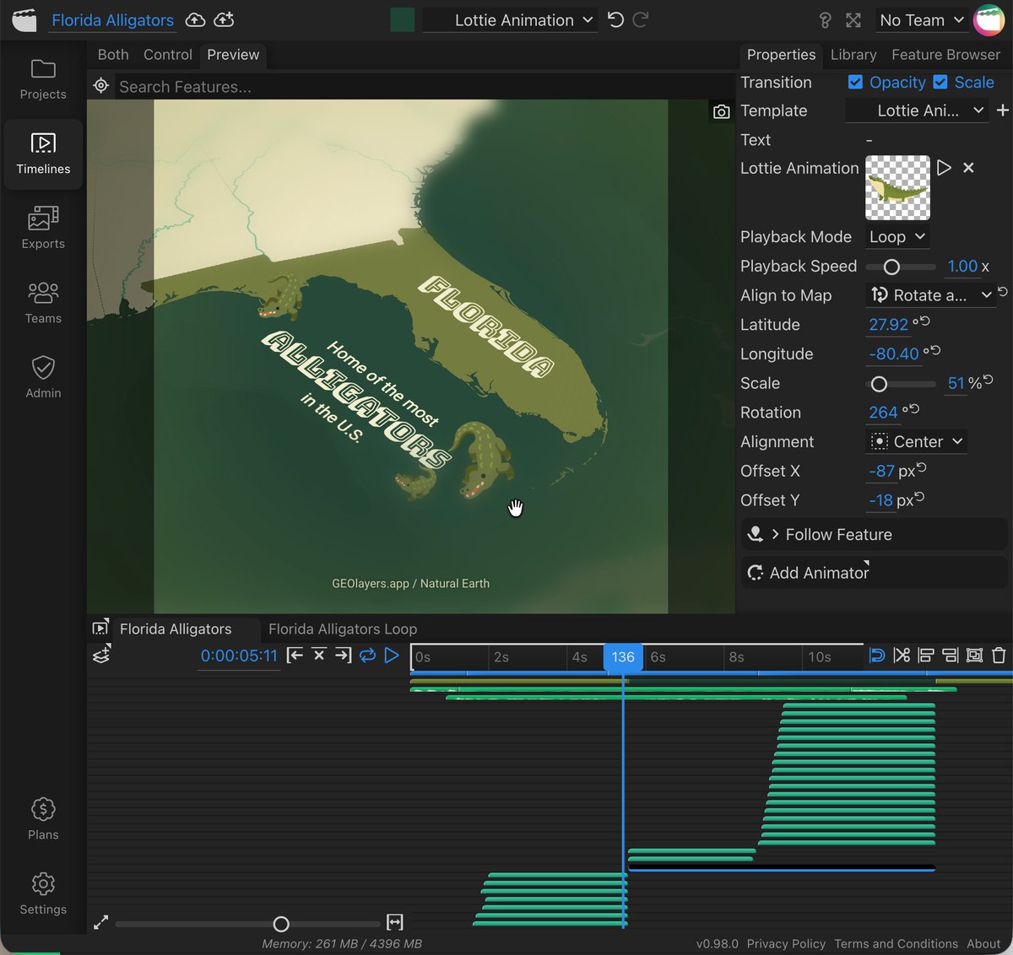Select the Preview view tab
Viewport: 1013px width, 955px height.
[x=233, y=55]
